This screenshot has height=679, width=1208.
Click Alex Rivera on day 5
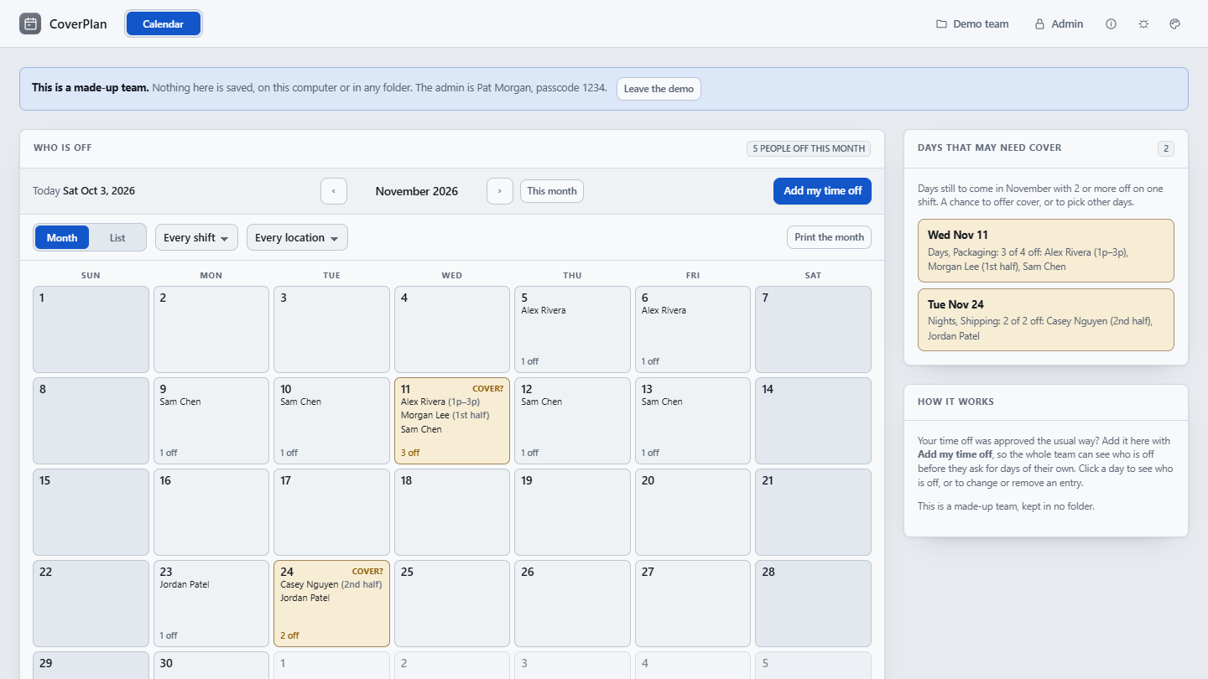click(x=544, y=310)
